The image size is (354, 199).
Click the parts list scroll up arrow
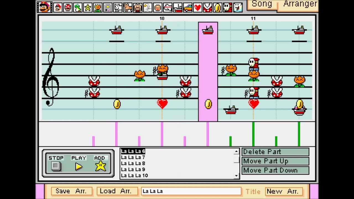point(236,151)
